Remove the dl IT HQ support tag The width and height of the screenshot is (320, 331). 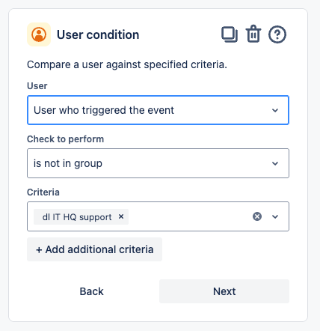121,216
